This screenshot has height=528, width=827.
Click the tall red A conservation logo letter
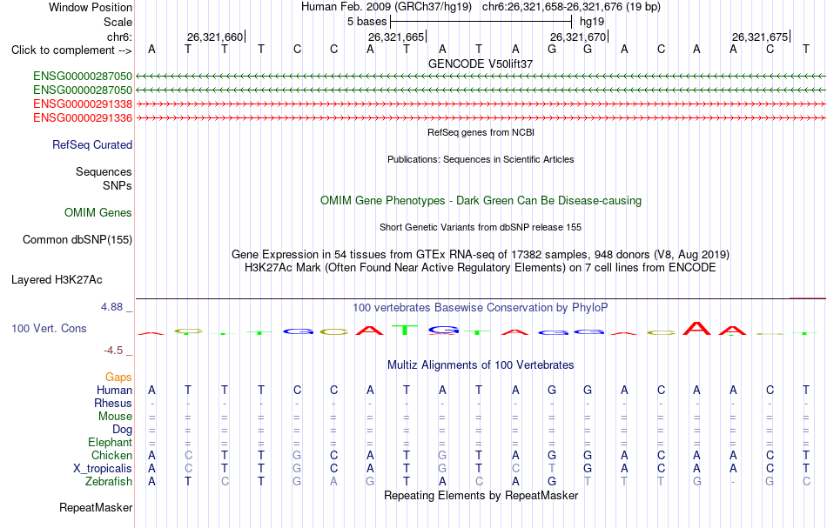(696, 328)
